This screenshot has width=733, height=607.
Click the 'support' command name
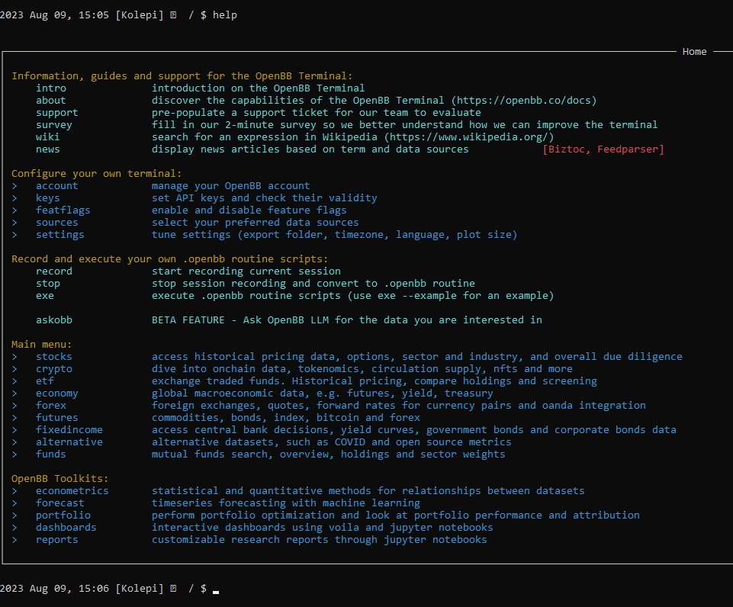57,112
